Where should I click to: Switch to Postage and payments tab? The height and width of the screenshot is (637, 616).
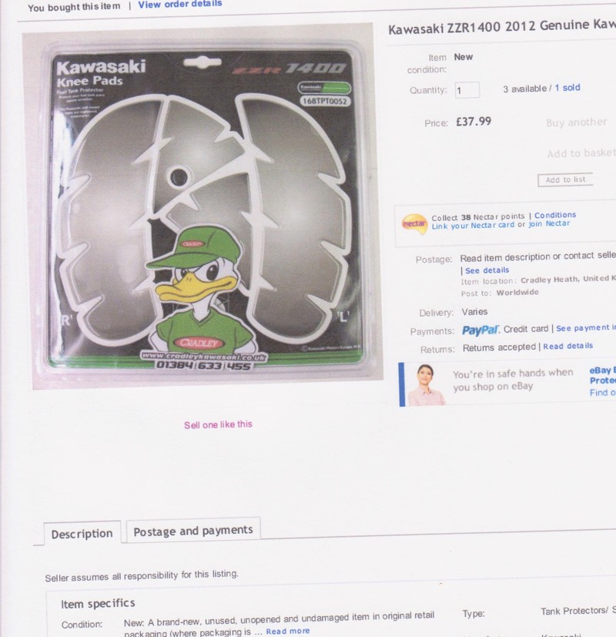193,531
